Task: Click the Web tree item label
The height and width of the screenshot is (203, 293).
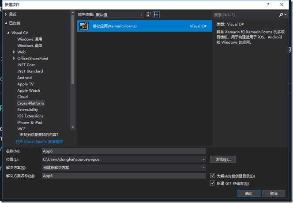Action: (22, 52)
